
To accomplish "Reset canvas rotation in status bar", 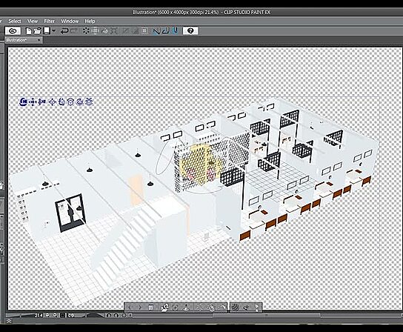I will coord(124,315).
